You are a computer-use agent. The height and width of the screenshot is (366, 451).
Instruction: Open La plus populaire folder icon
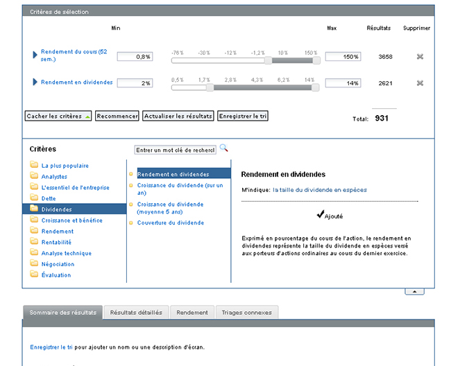(x=34, y=164)
